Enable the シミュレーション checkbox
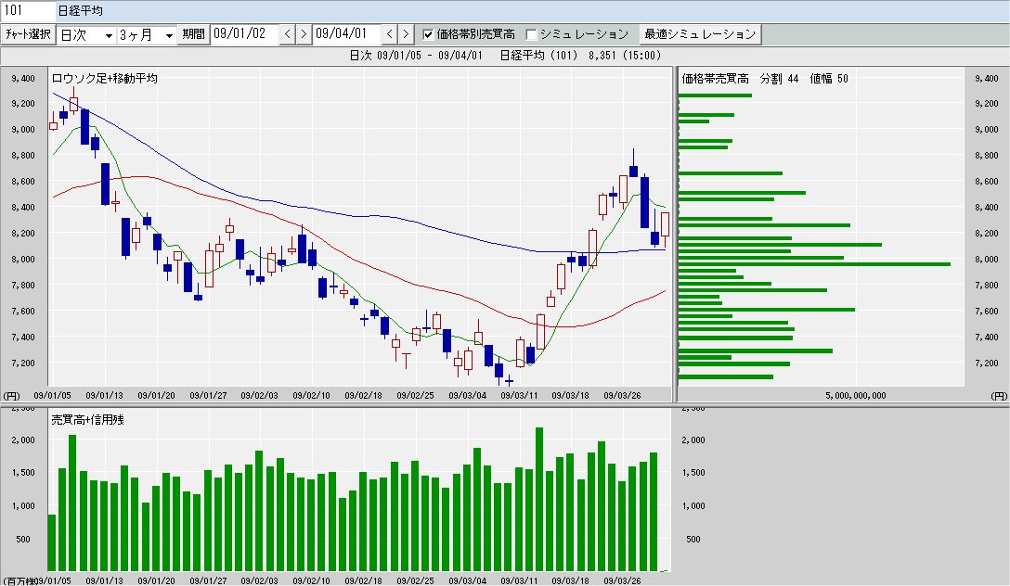This screenshot has width=1010, height=586. click(x=532, y=34)
